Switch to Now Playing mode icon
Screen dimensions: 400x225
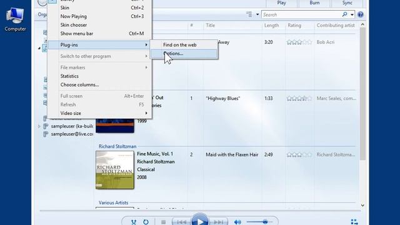click(x=354, y=222)
